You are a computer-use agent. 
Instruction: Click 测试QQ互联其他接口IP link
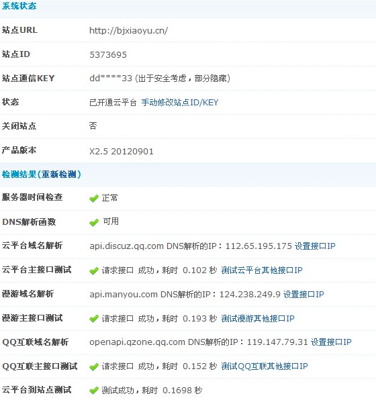(265, 366)
